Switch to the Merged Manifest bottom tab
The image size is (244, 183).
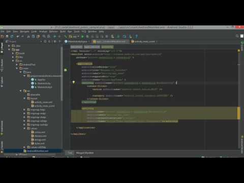click(84, 152)
